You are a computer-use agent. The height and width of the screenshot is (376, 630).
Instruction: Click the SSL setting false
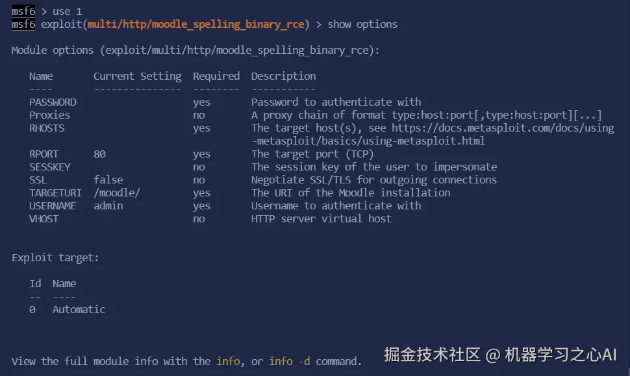click(108, 180)
